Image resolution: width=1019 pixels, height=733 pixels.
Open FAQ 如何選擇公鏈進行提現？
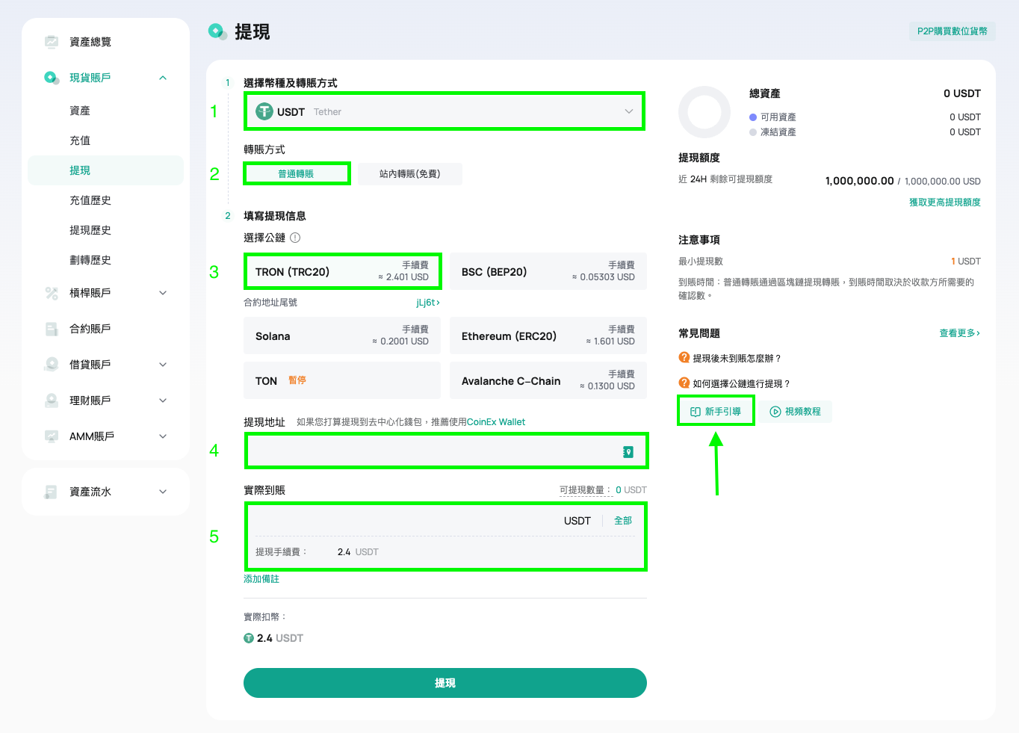(x=741, y=384)
